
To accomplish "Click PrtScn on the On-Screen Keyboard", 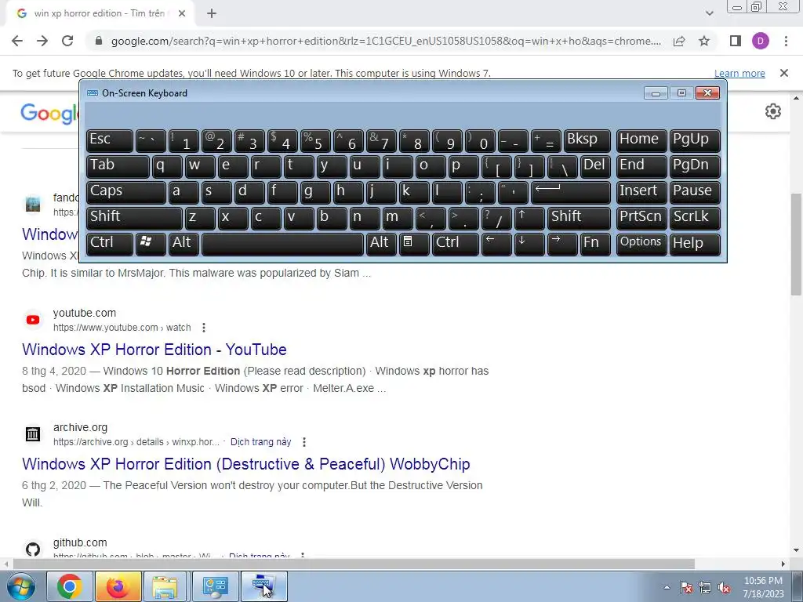I will (641, 218).
